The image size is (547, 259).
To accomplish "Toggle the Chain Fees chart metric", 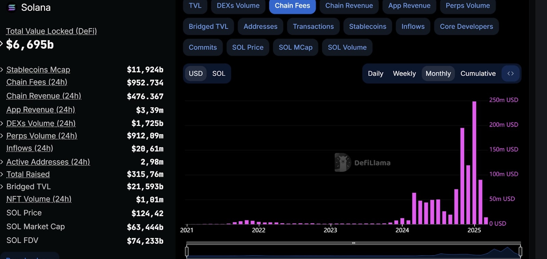I will (x=292, y=6).
